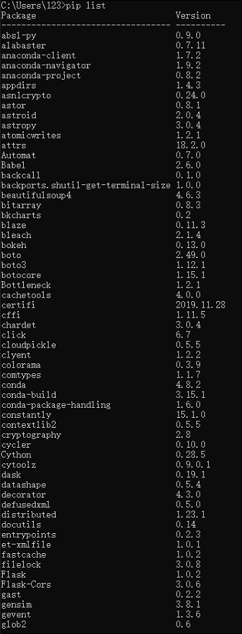Image resolution: width=242 pixels, height=634 pixels.
Task: Click the conda-package-handling package name
Action: pos(56,405)
